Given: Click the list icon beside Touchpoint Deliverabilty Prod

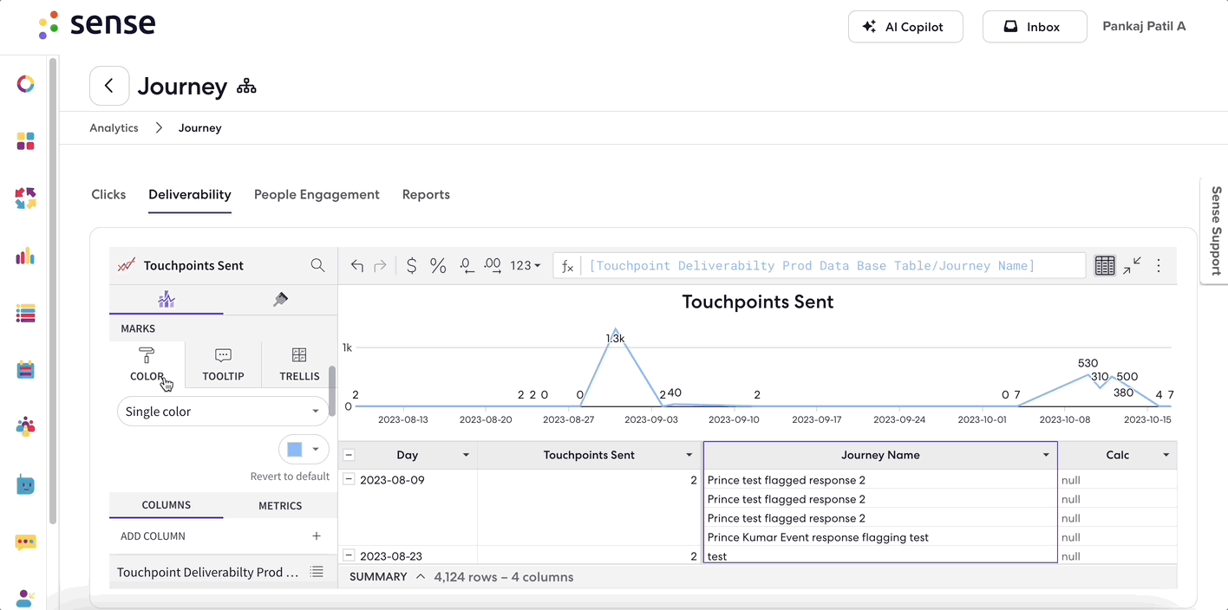Looking at the screenshot, I should point(317,572).
